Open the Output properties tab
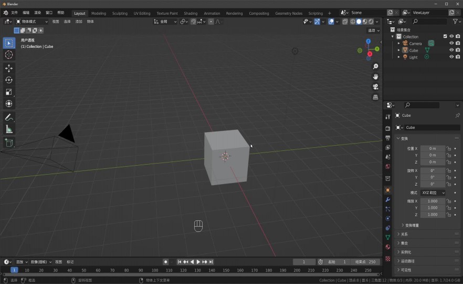 pos(388,138)
